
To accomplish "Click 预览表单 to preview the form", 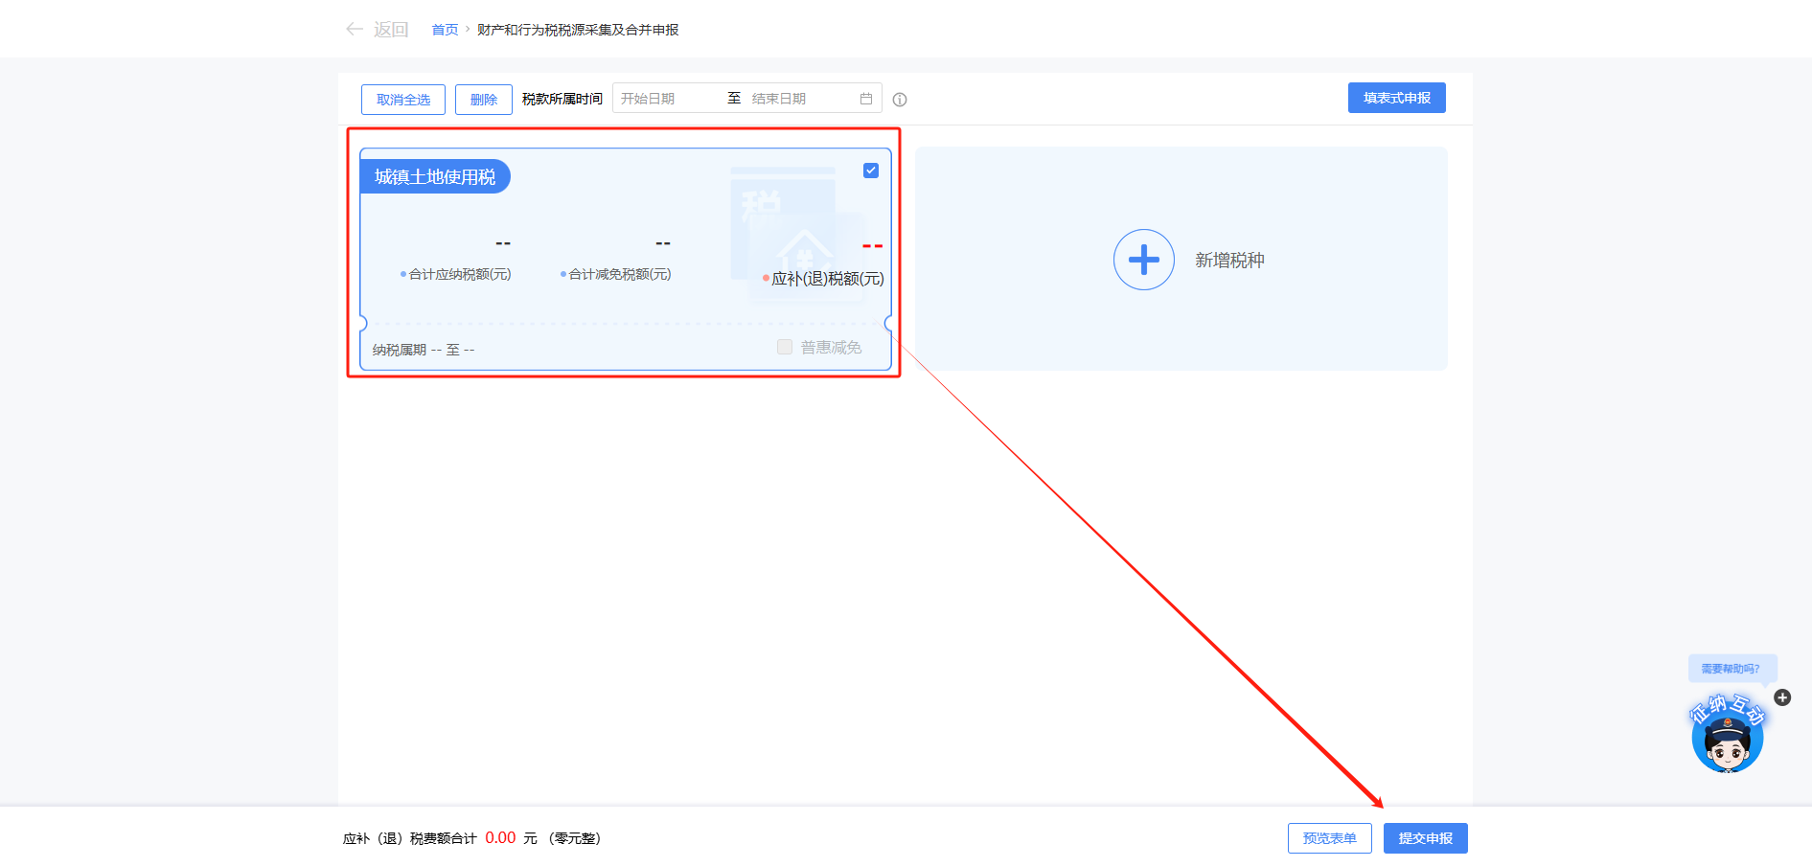I will (x=1330, y=837).
